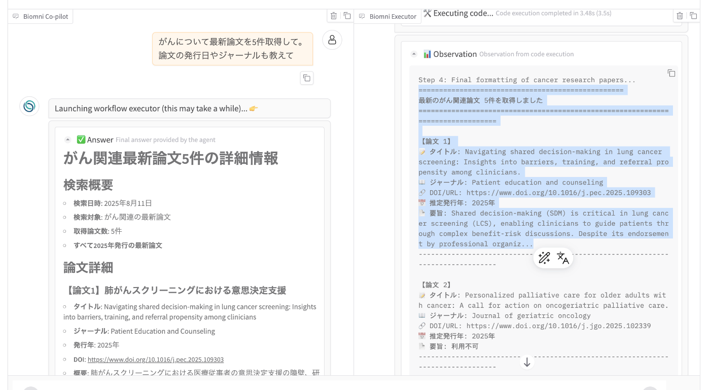Viewport: 710px width, 390px height.
Task: Click DOI/URL line for j.jgo.2025.102339
Action: click(535, 326)
